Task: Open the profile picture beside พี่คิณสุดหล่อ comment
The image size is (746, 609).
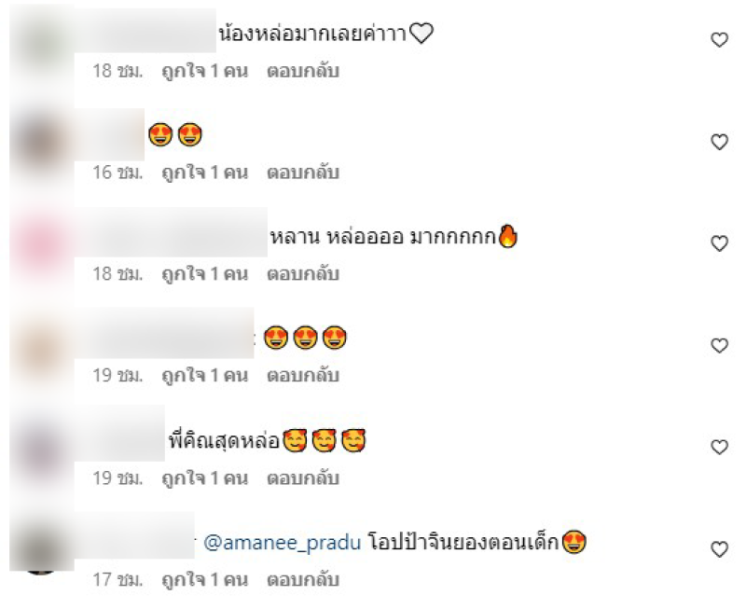Action: 42,448
